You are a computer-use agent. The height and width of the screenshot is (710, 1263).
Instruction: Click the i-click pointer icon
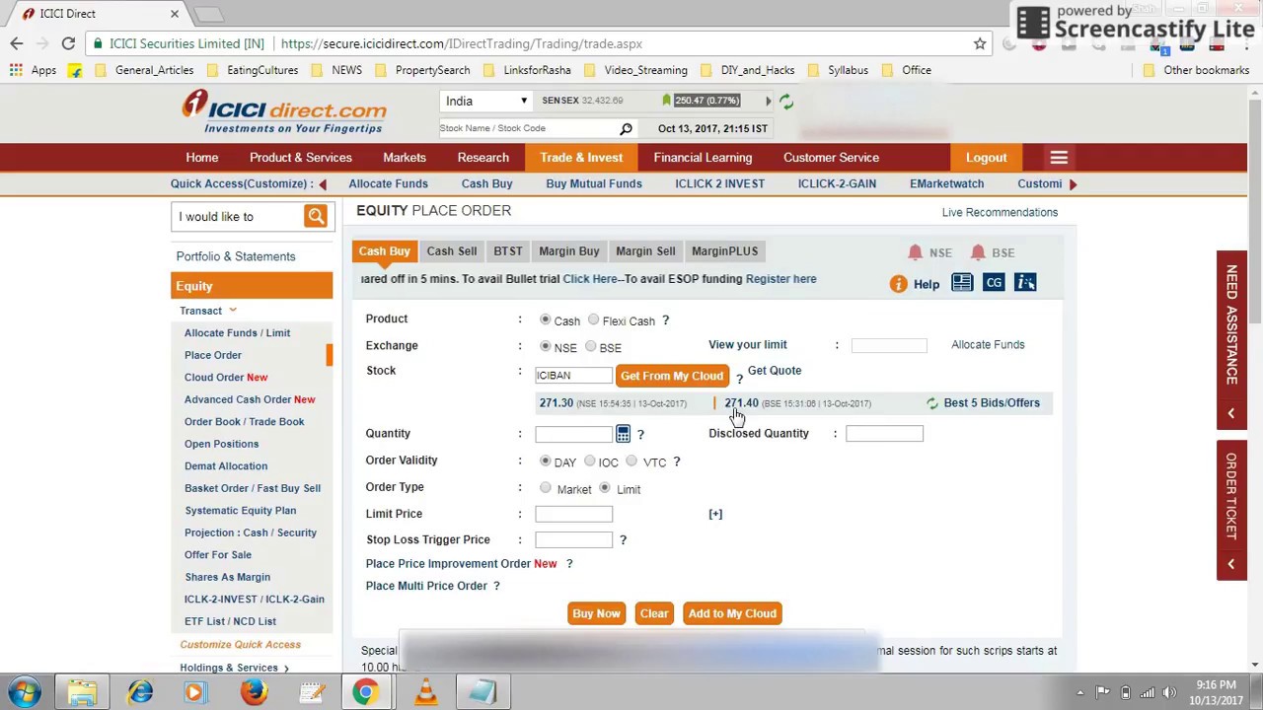pos(1025,283)
